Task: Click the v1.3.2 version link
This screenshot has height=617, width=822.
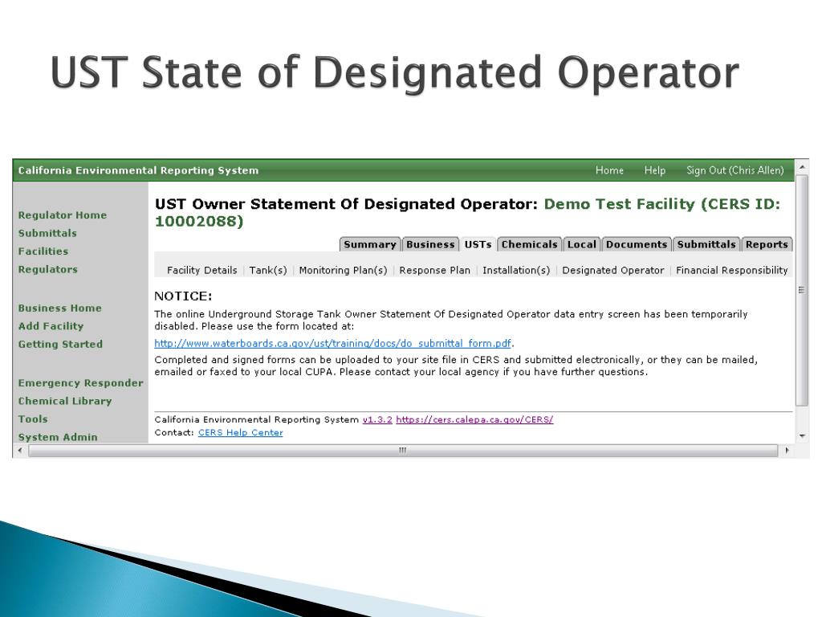Action: click(x=377, y=419)
